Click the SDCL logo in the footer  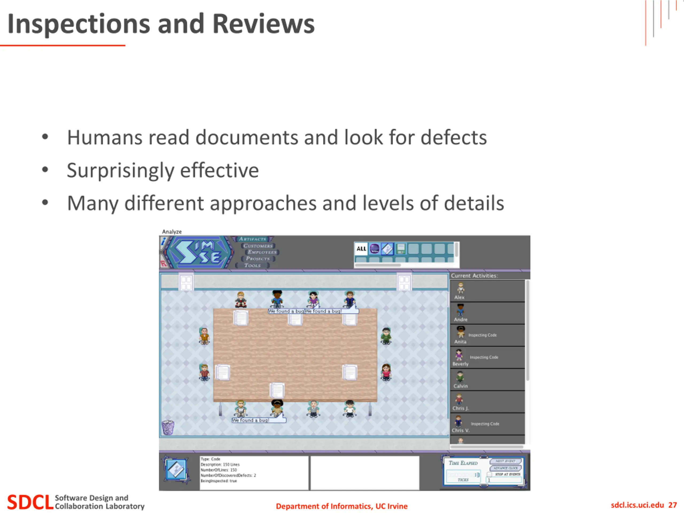pos(30,502)
